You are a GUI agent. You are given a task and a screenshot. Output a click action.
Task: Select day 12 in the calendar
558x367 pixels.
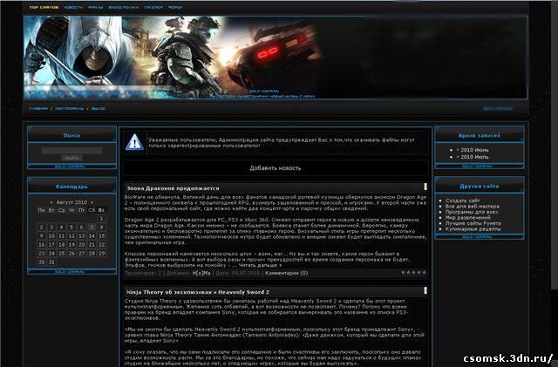[71, 235]
